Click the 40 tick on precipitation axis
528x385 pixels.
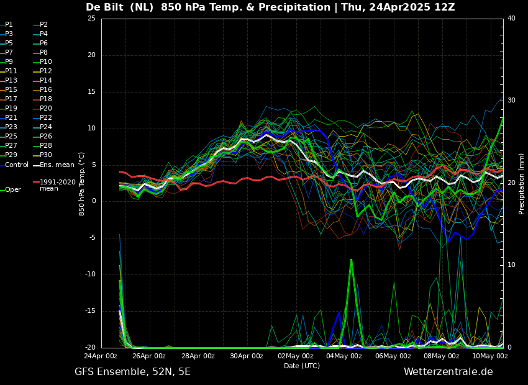[511, 18]
